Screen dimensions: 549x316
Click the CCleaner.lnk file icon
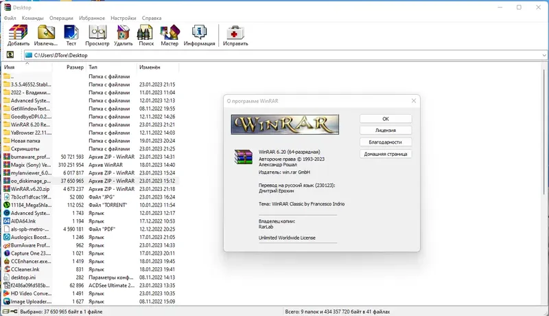(7, 269)
